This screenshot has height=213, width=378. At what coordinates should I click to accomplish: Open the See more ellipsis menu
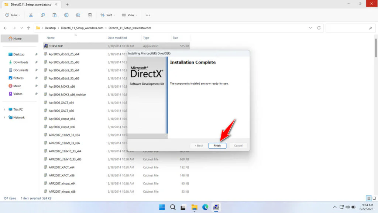coord(148,15)
